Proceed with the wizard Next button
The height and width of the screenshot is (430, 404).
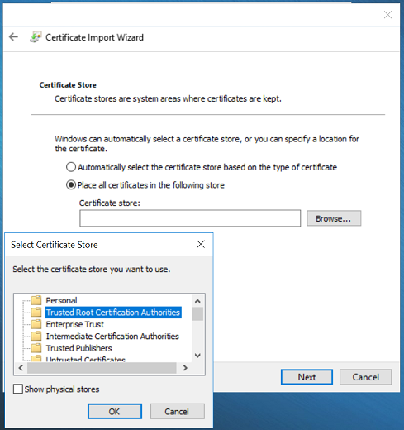[x=307, y=377]
